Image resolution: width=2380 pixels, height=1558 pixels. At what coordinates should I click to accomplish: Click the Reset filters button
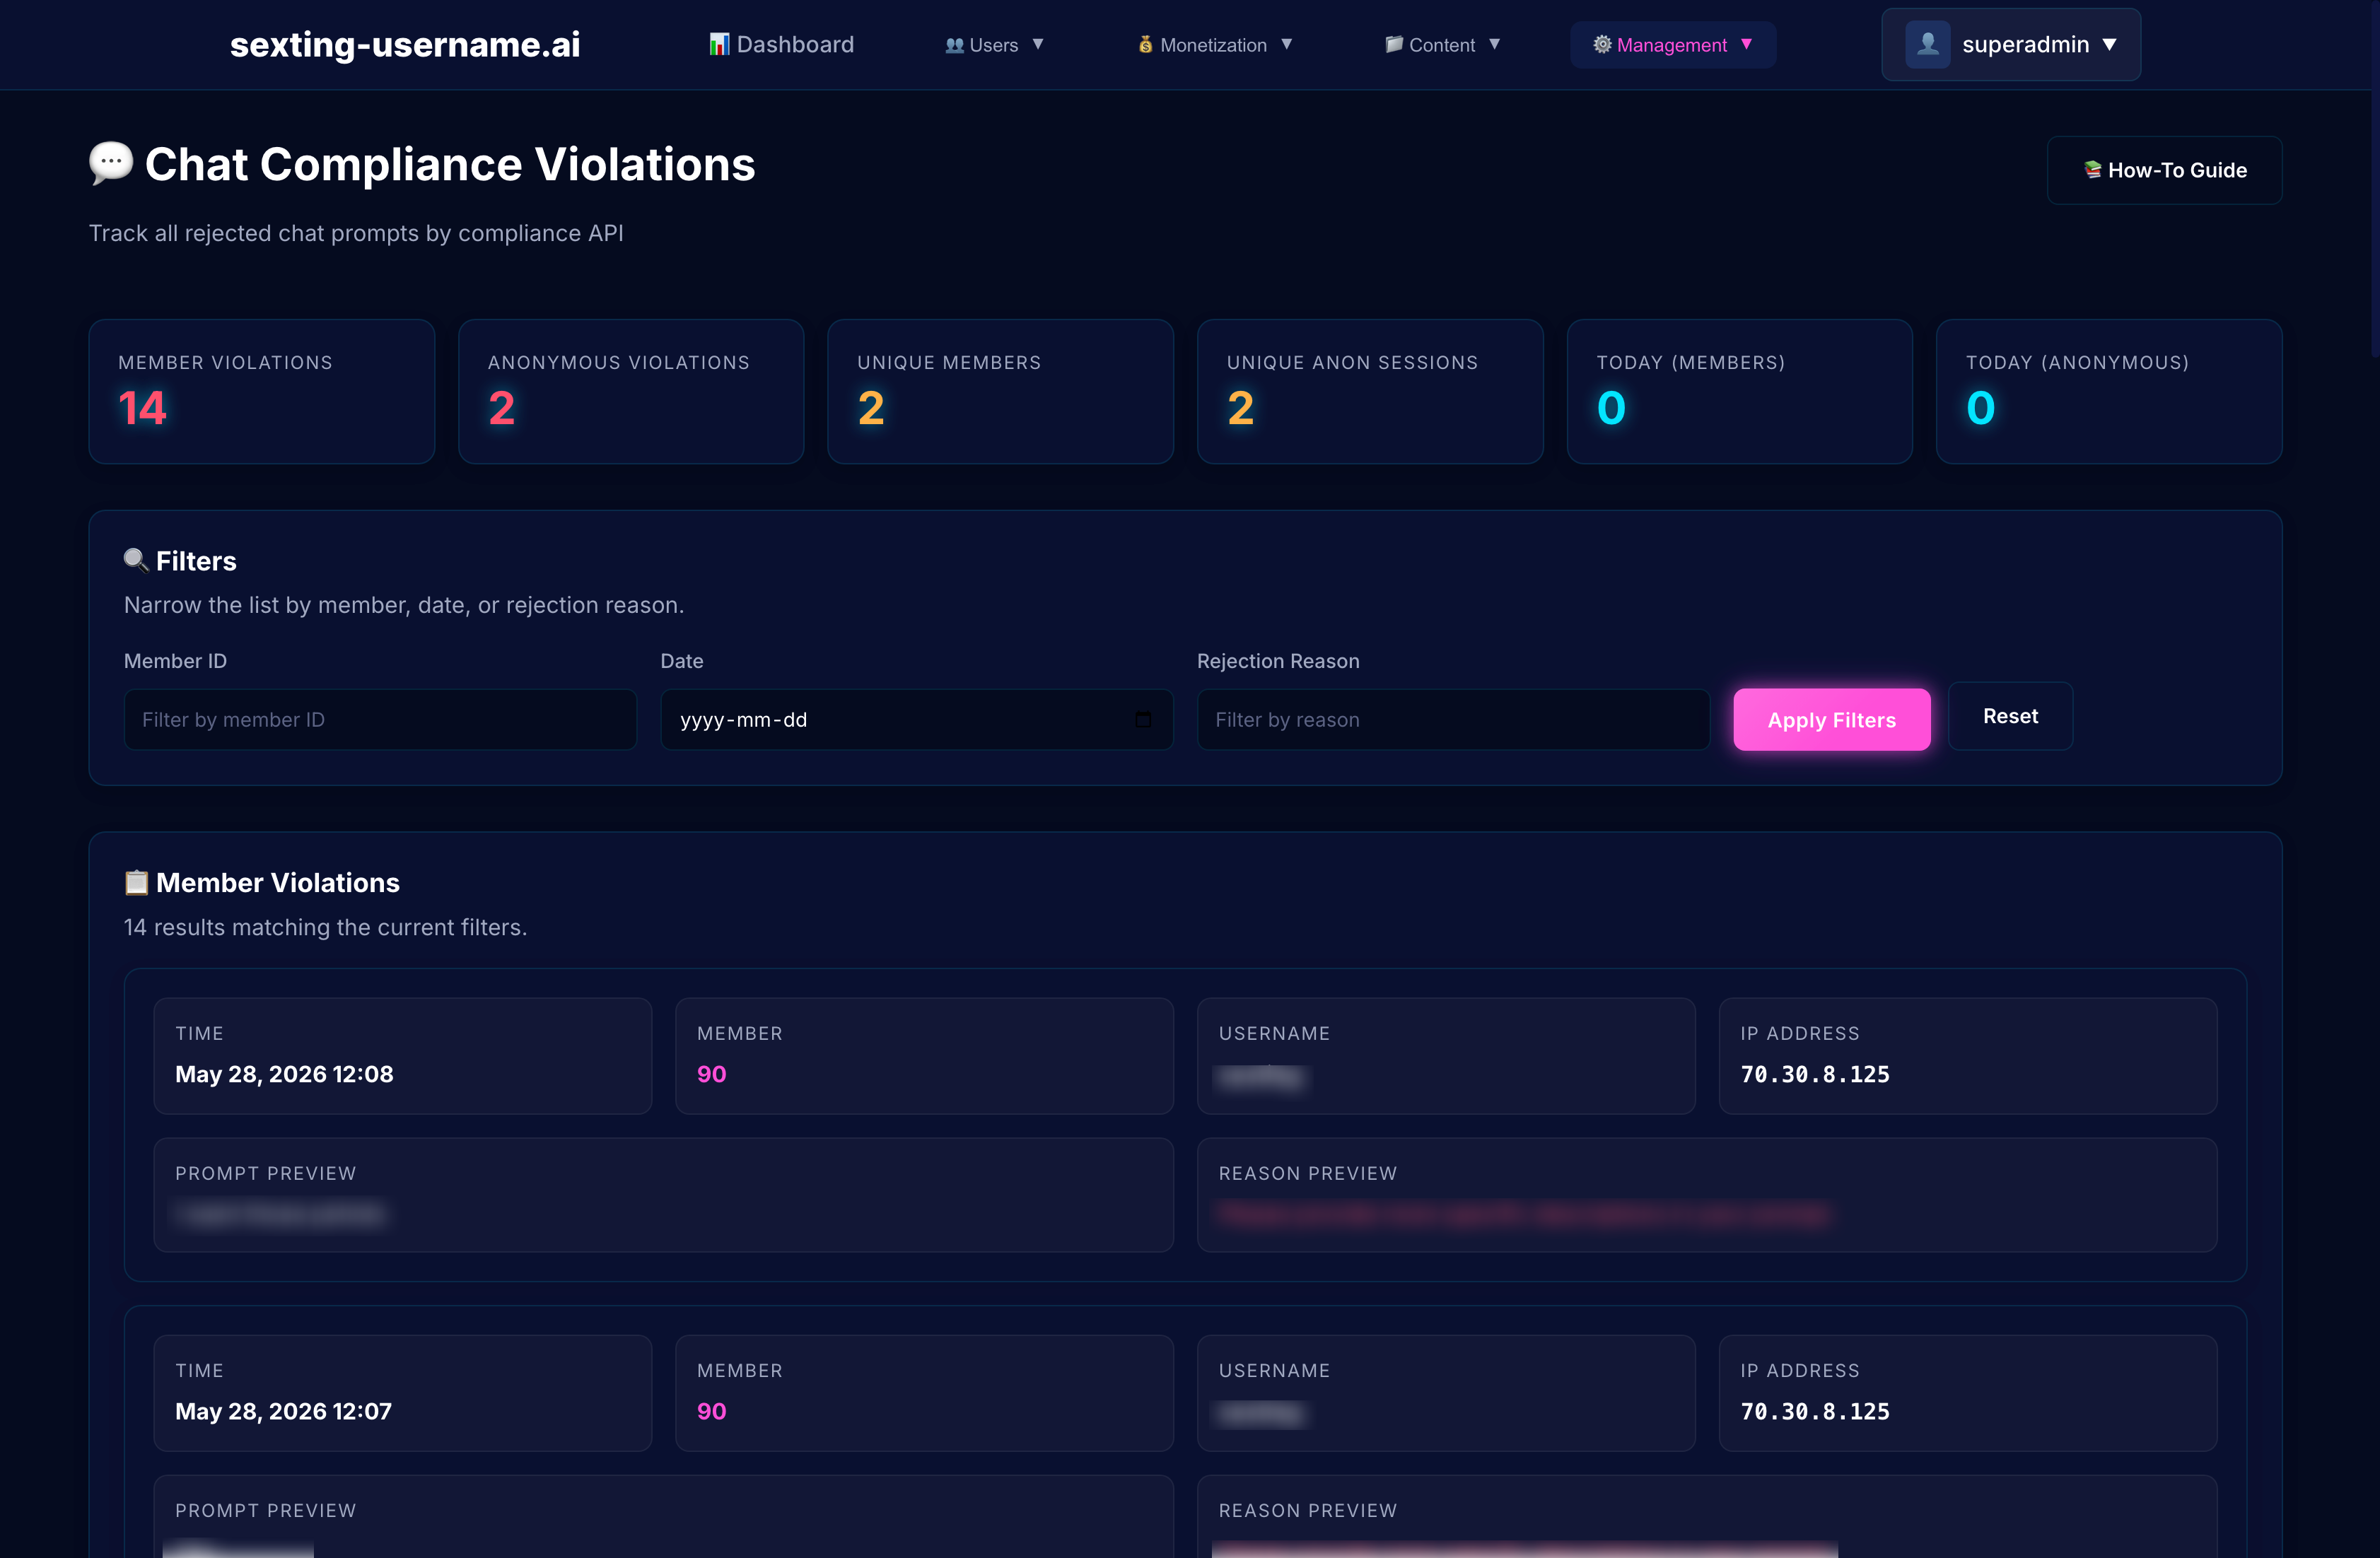point(2010,716)
